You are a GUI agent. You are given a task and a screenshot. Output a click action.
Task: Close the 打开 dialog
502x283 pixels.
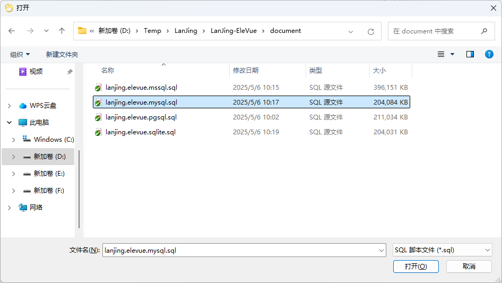coord(494,7)
